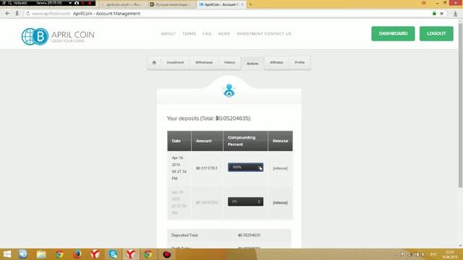Click the Amount column header
The image size is (463, 260).
(207, 141)
